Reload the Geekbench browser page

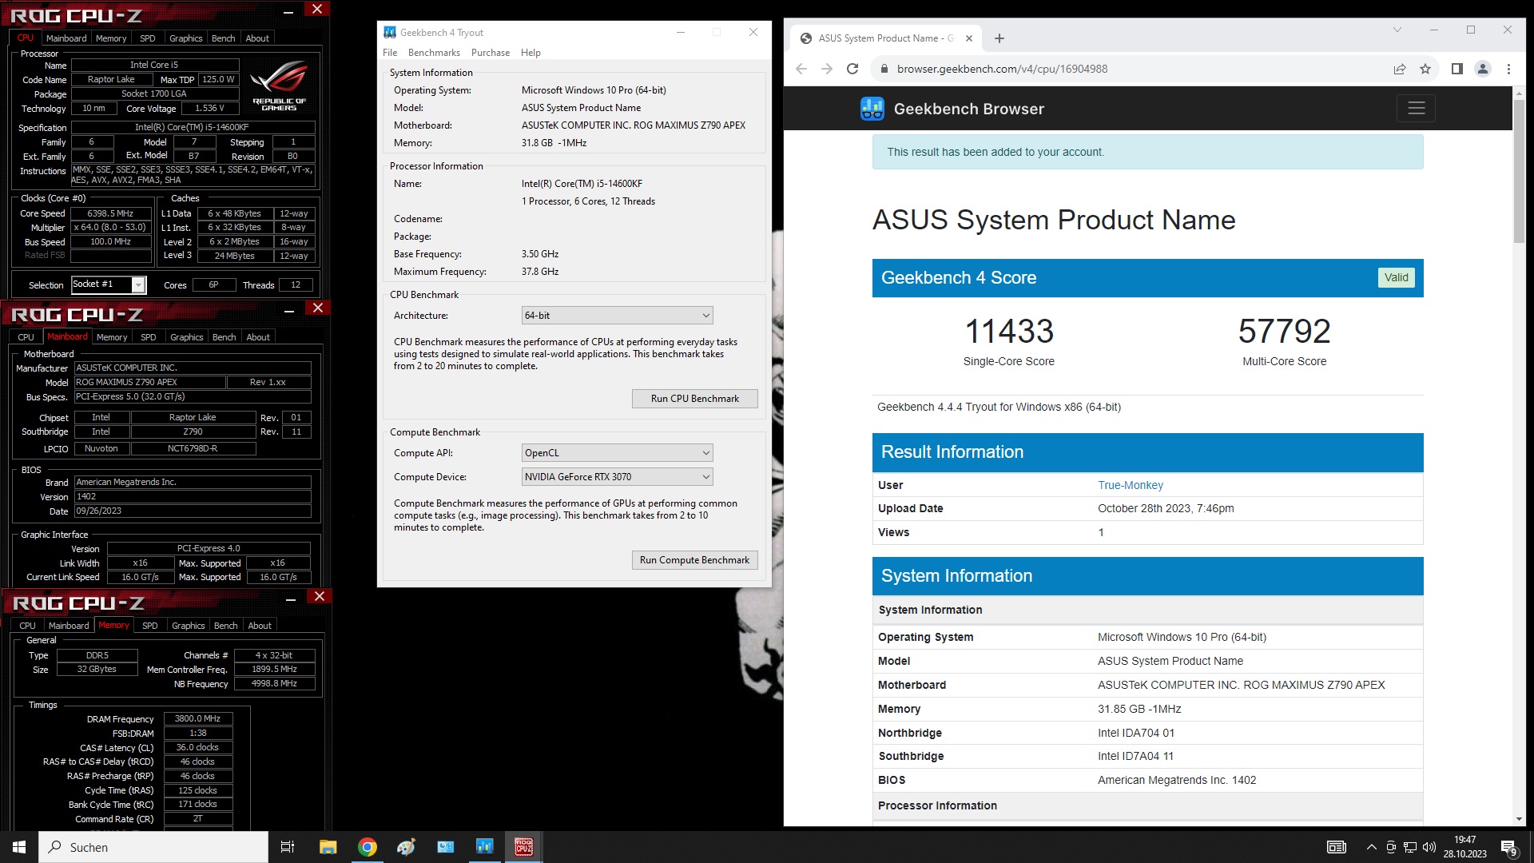852,69
